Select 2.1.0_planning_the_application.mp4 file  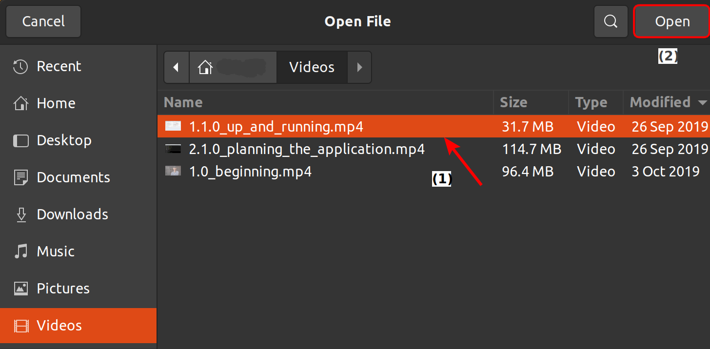(307, 149)
